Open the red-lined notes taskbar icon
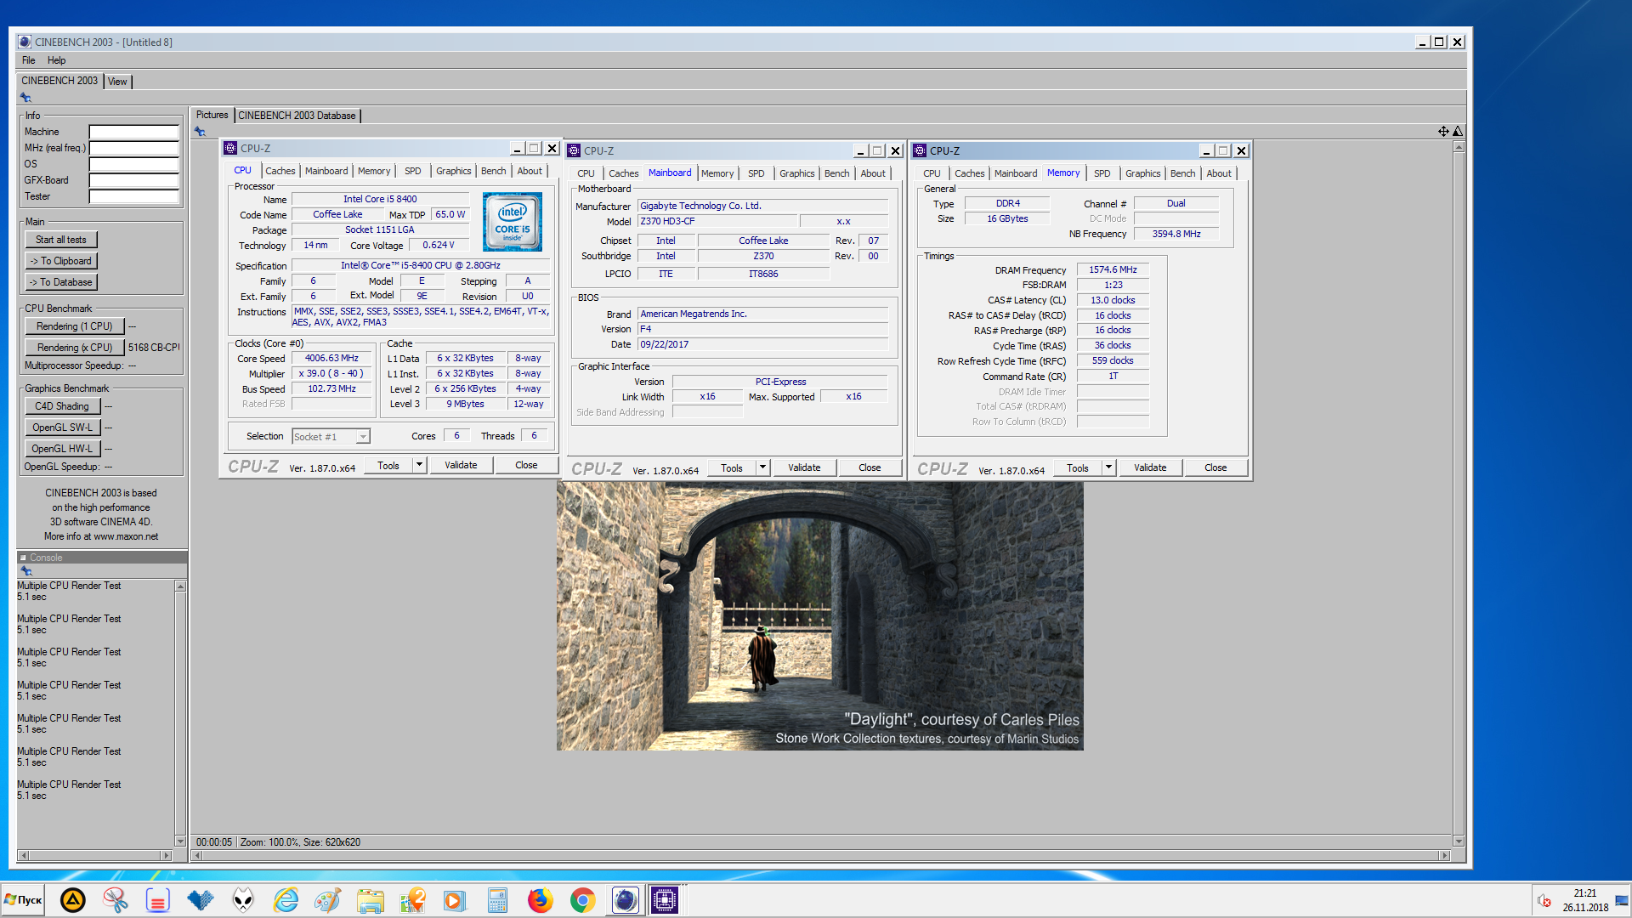 click(x=157, y=900)
